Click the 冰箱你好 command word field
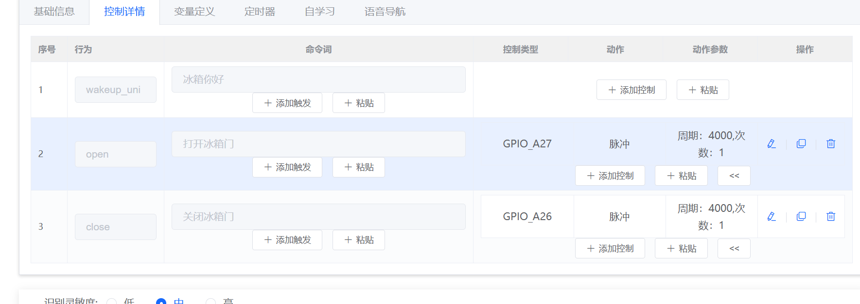The image size is (860, 304). [318, 80]
